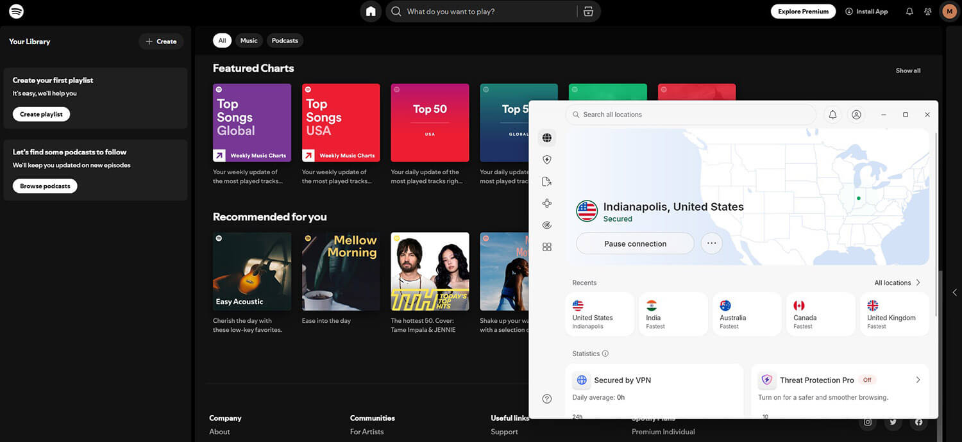Open Support footer link

[x=504, y=432]
